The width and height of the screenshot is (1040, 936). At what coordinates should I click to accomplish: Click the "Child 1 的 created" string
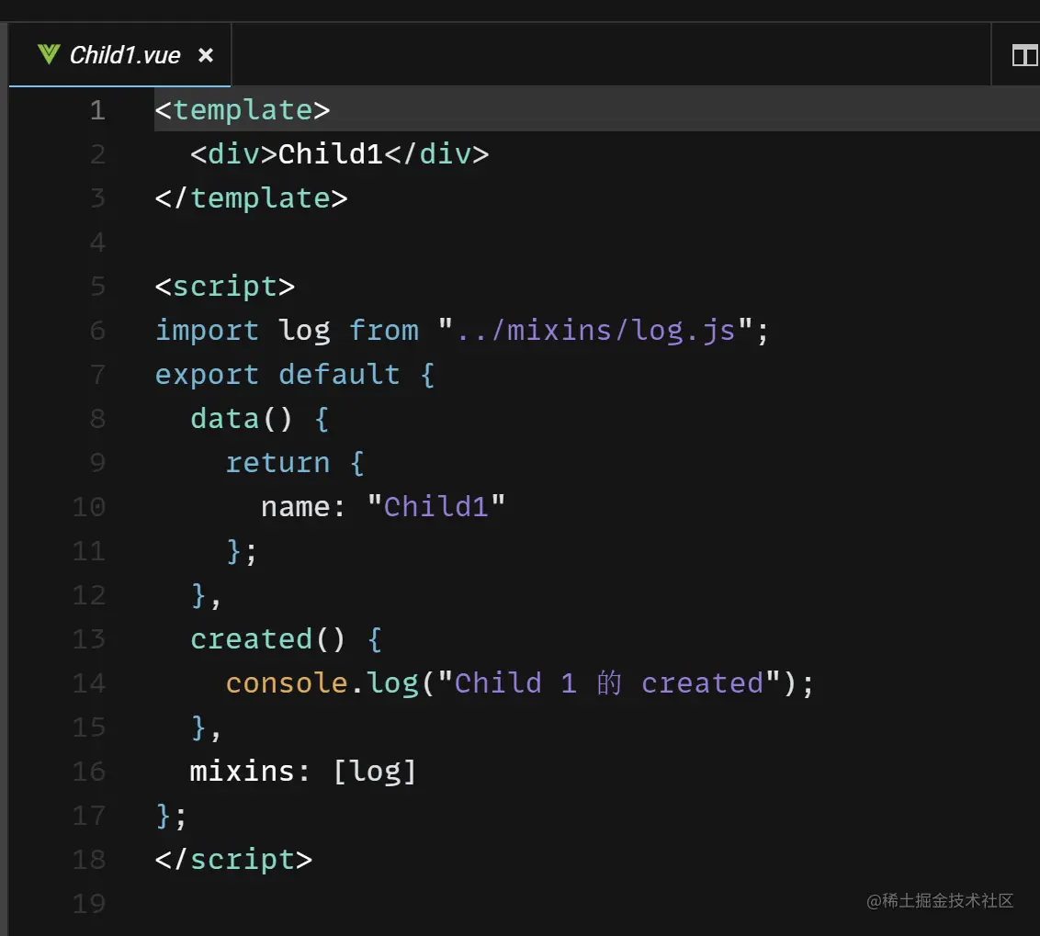click(x=608, y=683)
